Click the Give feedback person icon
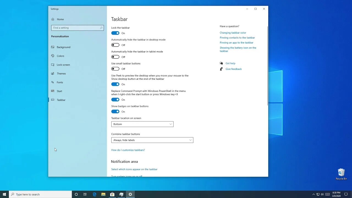This screenshot has width=352, height=198. click(x=221, y=69)
